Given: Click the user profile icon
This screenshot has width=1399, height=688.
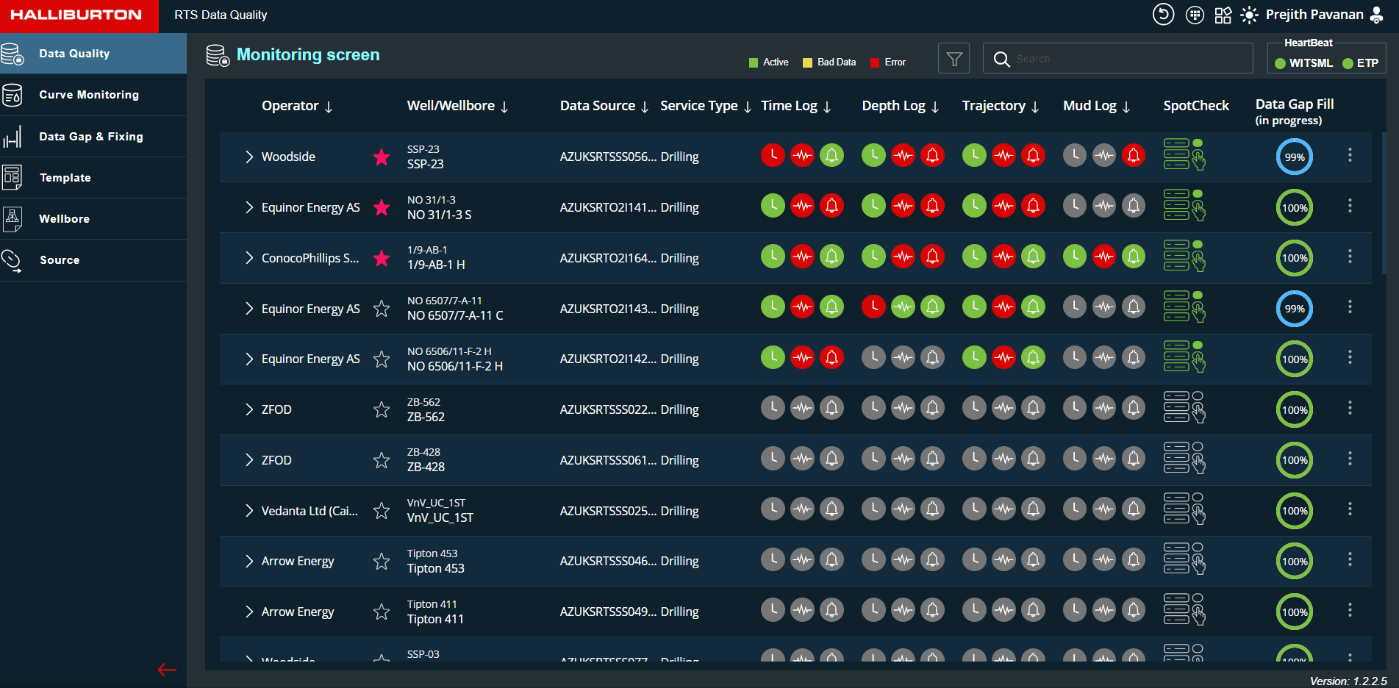Looking at the screenshot, I should point(1377,15).
